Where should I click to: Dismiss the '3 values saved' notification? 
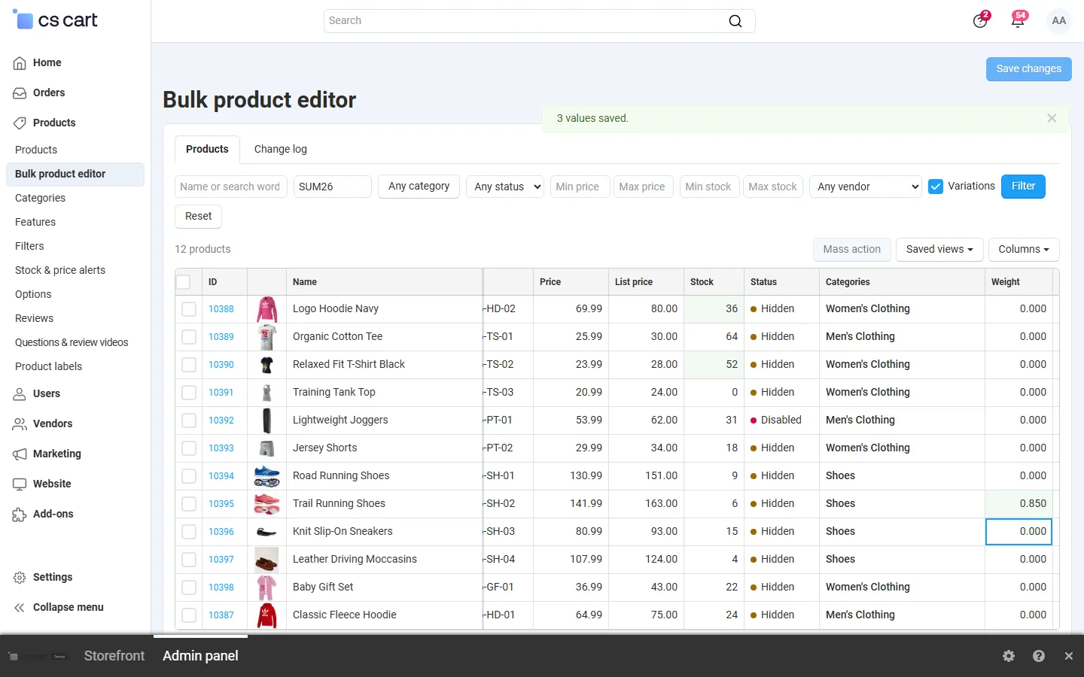coord(1052,118)
